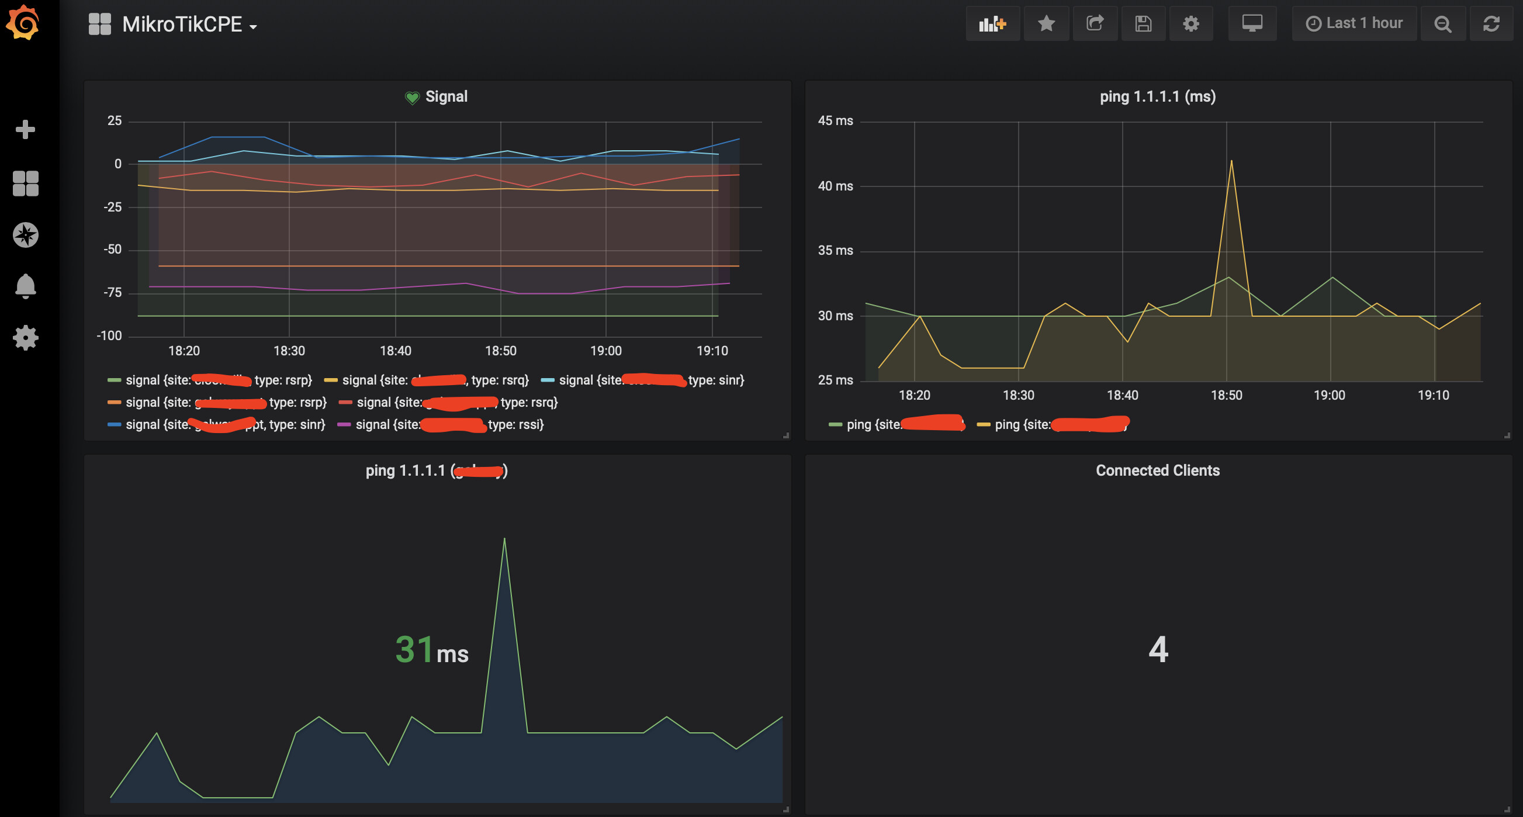This screenshot has height=817, width=1523.
Task: Click the Share dashboard icon
Action: click(x=1095, y=23)
